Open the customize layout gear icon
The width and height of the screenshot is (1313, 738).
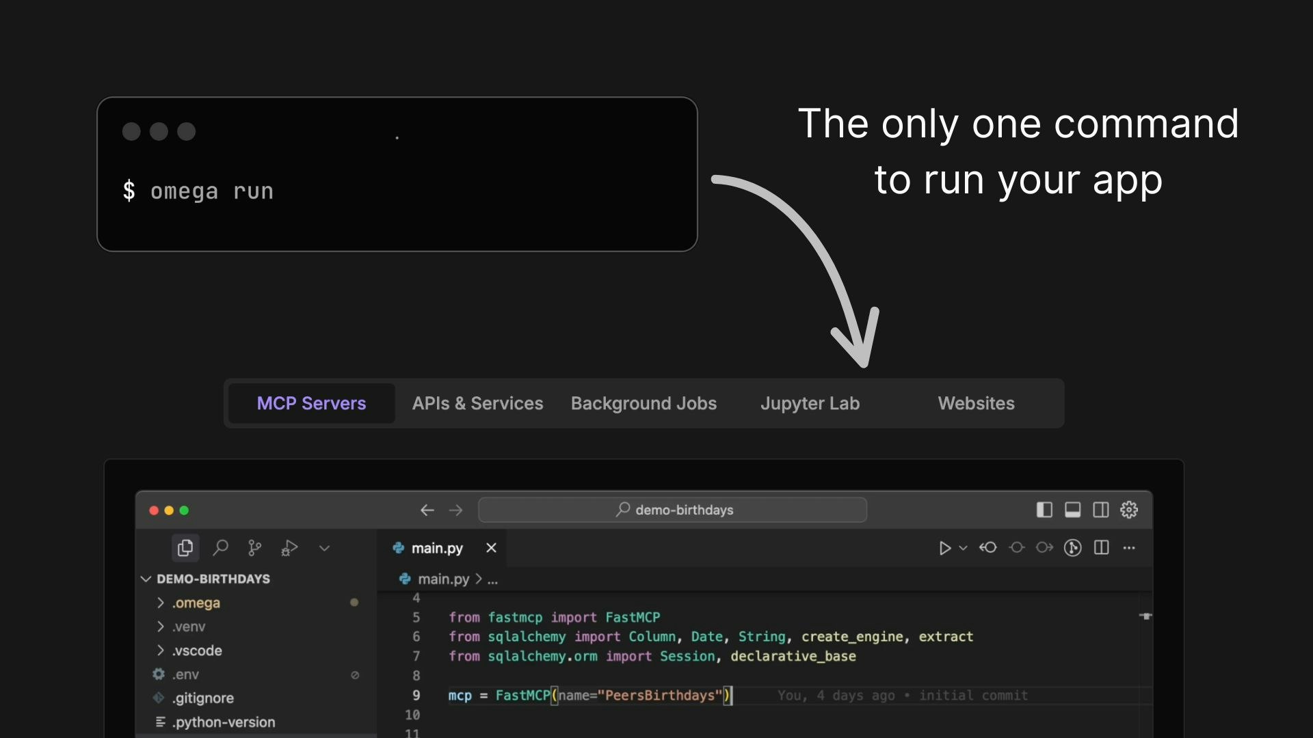pyautogui.click(x=1129, y=510)
